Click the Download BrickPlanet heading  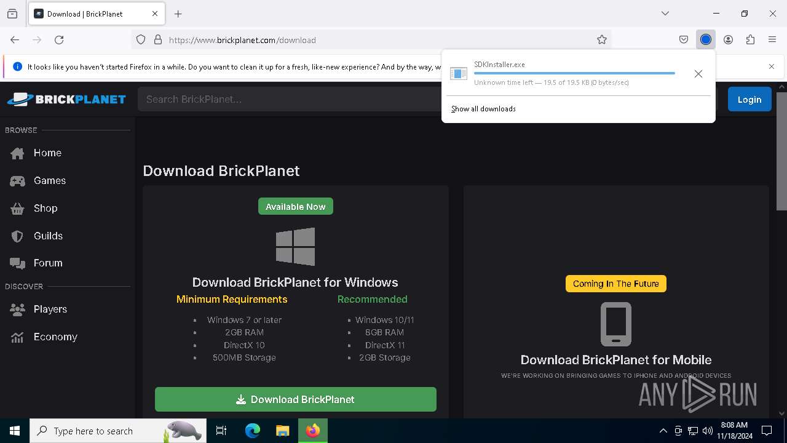coord(221,170)
